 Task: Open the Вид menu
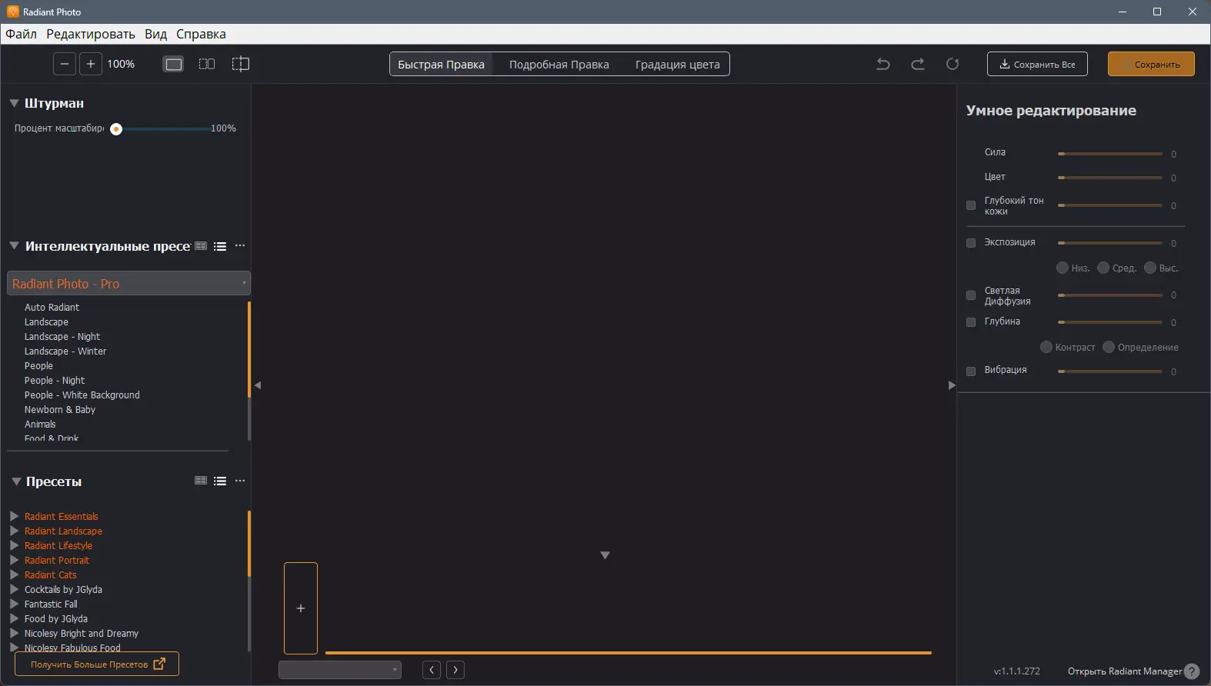click(155, 34)
